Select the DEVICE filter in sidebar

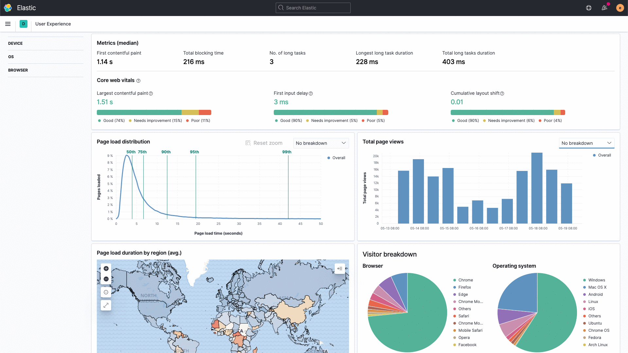pyautogui.click(x=15, y=43)
